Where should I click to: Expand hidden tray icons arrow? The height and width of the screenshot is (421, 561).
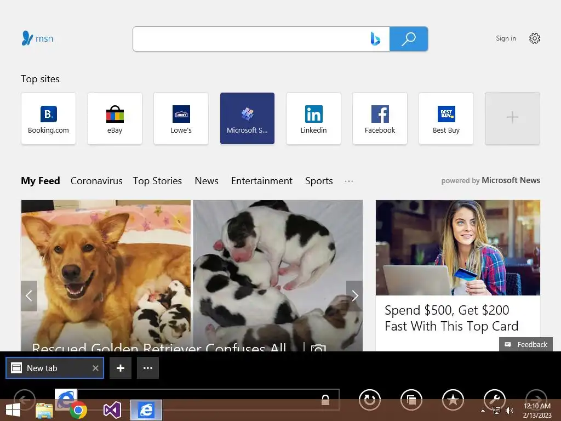click(x=483, y=411)
